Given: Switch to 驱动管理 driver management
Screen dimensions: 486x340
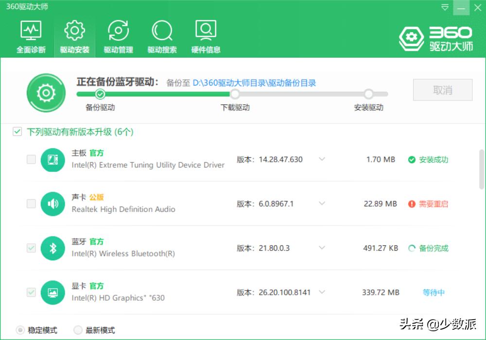Looking at the screenshot, I should [x=118, y=35].
